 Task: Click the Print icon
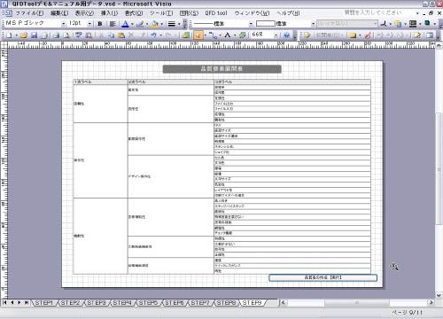[x=56, y=35]
